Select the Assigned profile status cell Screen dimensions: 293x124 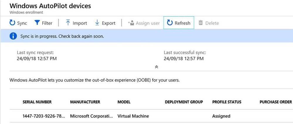click(221, 116)
